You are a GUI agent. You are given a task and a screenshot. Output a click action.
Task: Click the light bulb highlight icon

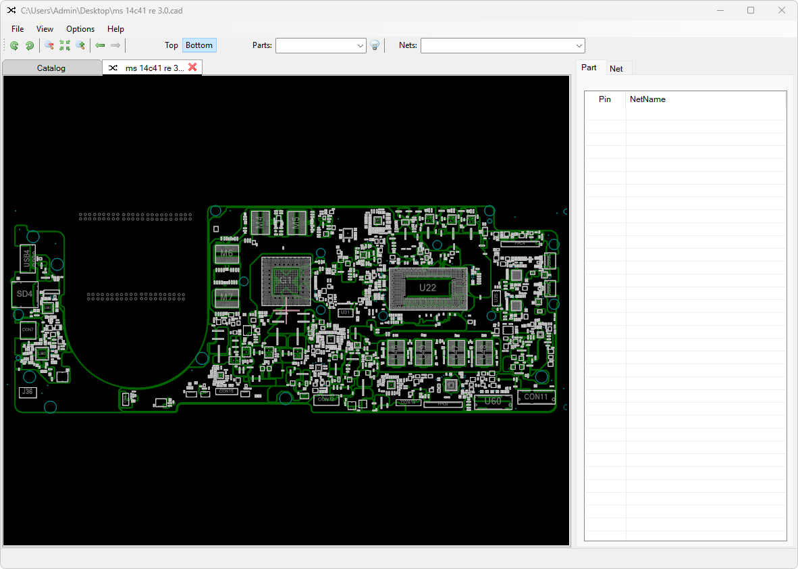coord(375,45)
